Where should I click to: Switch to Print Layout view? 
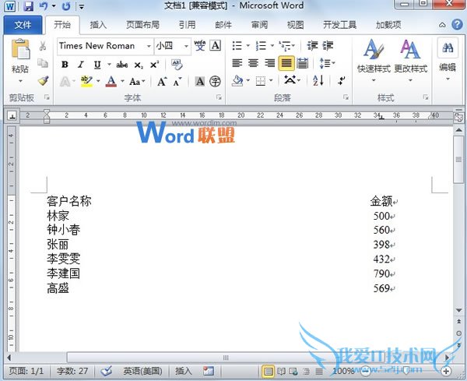(x=268, y=372)
